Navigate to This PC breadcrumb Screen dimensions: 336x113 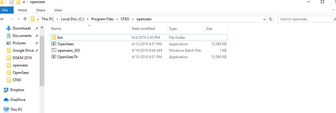(48, 19)
